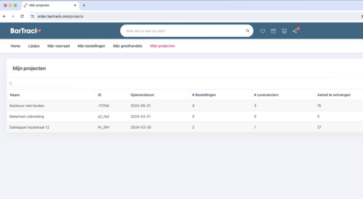Open Mijn voorraad in the navigation

click(x=59, y=46)
